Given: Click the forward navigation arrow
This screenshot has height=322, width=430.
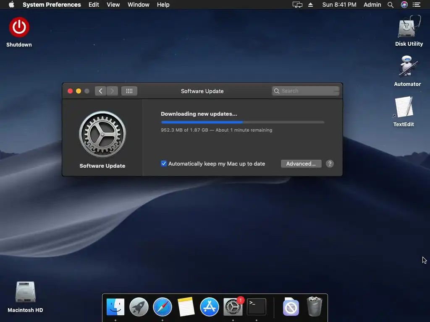Looking at the screenshot, I should click(112, 91).
